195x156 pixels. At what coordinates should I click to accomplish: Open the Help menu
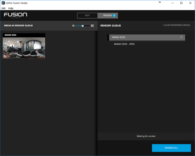tap(11, 8)
